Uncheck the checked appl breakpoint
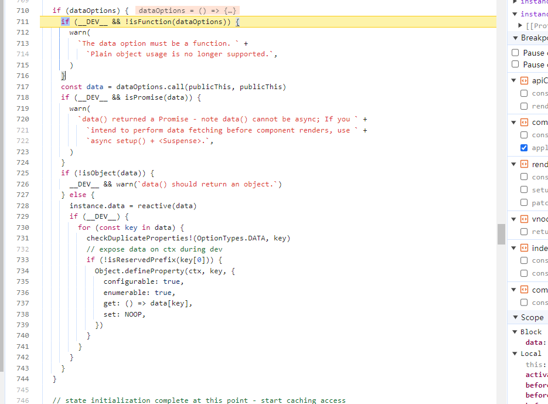Image resolution: width=548 pixels, height=404 pixels. pos(524,148)
